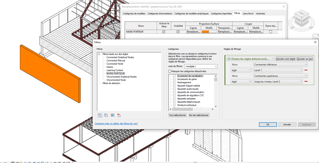Remove the Level 1 rule with red minus

(306, 70)
